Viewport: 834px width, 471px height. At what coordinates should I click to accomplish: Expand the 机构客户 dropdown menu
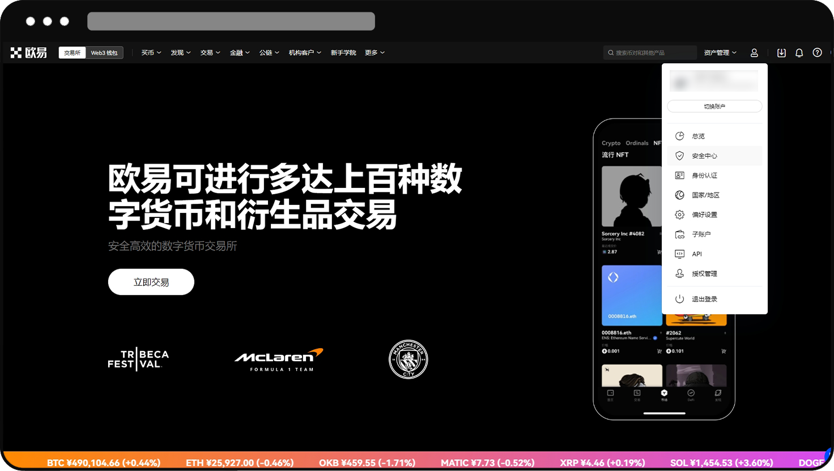tap(305, 53)
